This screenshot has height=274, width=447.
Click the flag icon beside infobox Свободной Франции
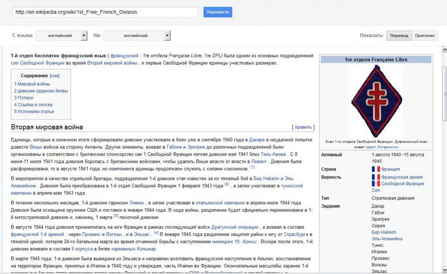(376, 184)
